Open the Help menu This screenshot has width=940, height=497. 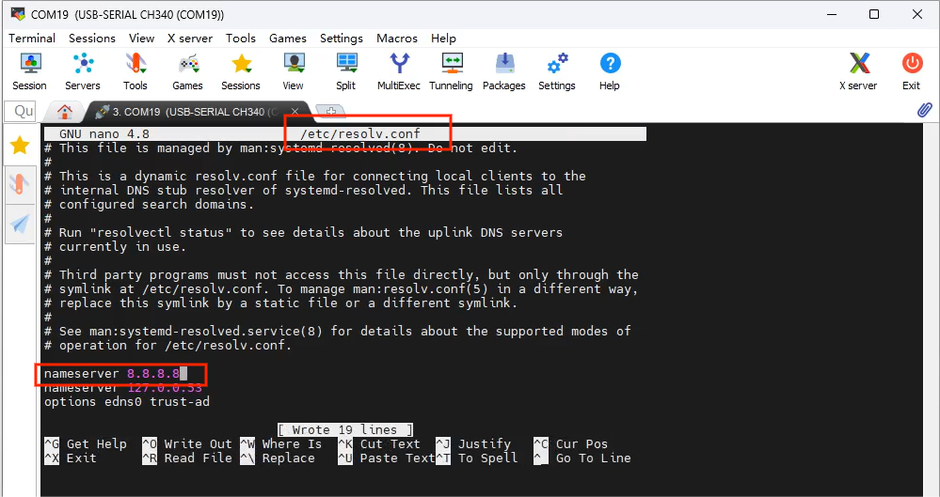click(x=443, y=39)
